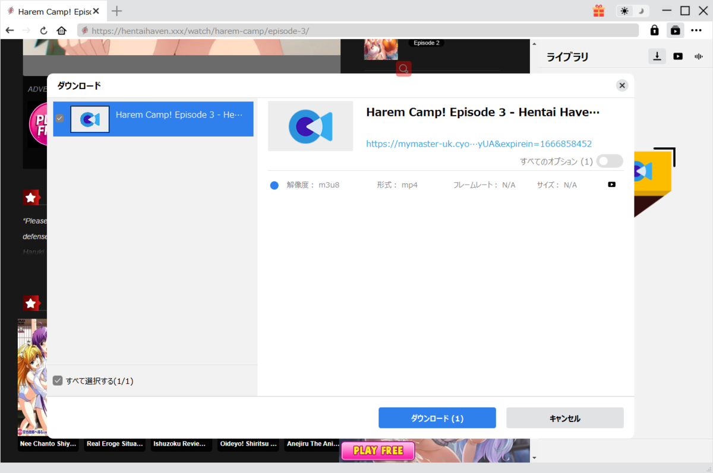
Task: Go back with the browser back arrow
Action: pos(10,30)
